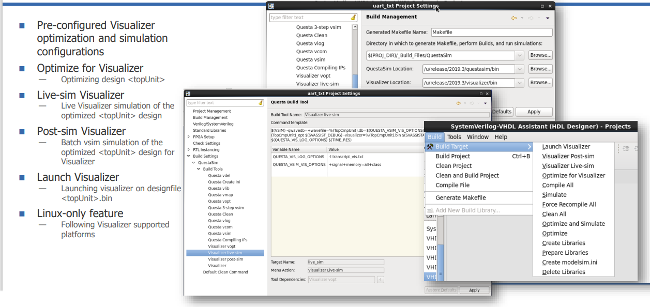Select Default Clean Command in the tree
The height and width of the screenshot is (307, 650).
(225, 272)
